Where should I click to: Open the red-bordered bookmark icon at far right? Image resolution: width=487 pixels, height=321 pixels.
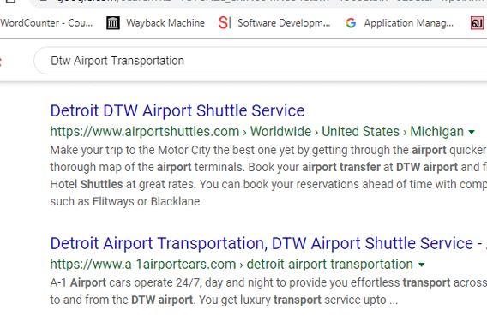(x=477, y=23)
